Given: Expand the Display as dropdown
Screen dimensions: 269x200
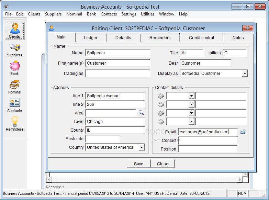Looking at the screenshot, I should click(245, 74).
